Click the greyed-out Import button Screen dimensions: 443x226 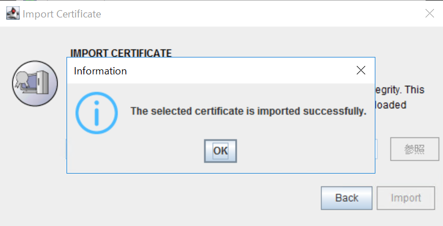pos(406,198)
